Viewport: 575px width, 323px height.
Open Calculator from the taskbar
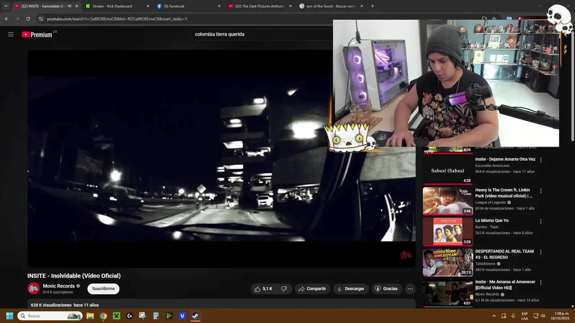pos(156,316)
